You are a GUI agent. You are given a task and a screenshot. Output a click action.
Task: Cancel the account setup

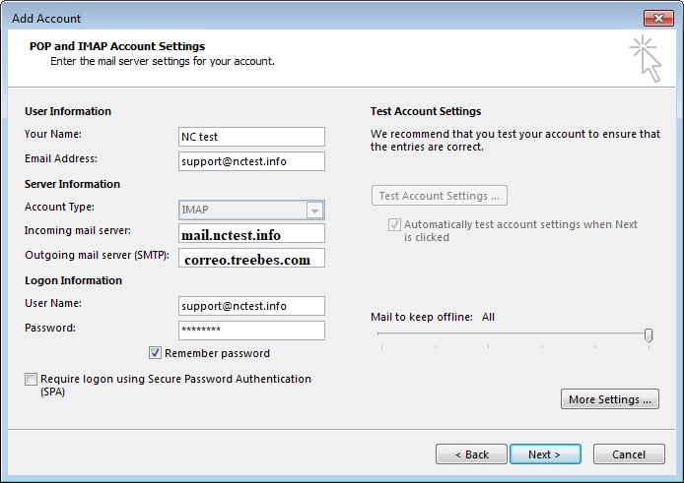pyautogui.click(x=629, y=454)
